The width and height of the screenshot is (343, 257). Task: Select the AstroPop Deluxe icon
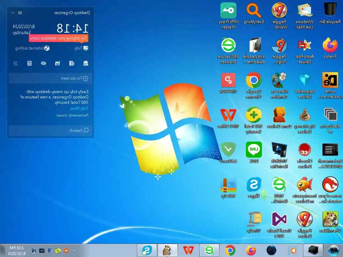pyautogui.click(x=304, y=51)
